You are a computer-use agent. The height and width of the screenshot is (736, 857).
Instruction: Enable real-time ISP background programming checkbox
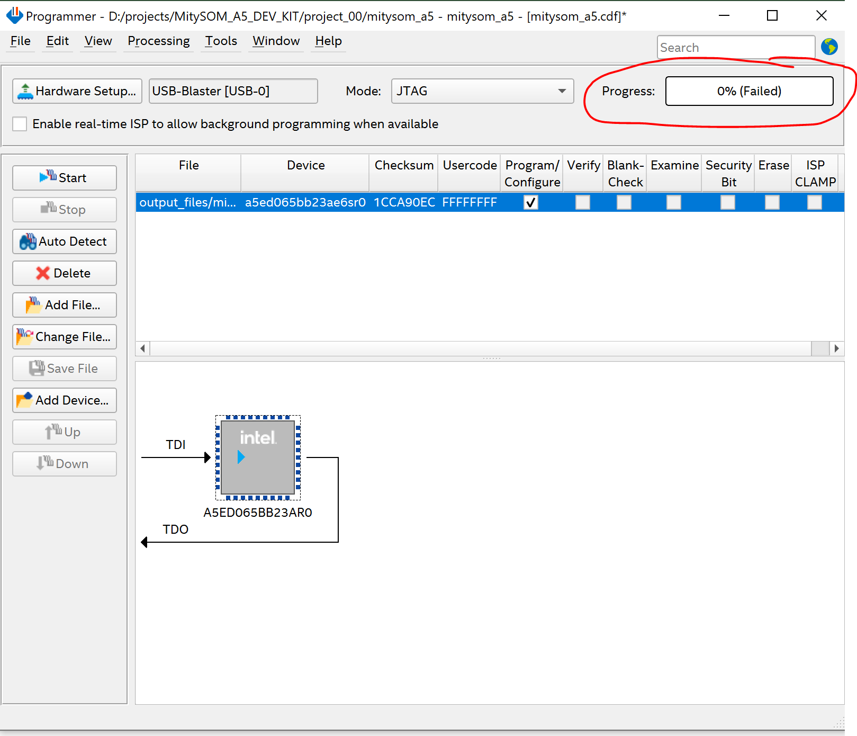coord(20,124)
